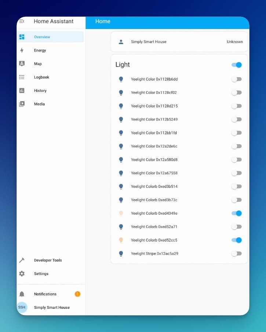This screenshot has height=332, width=266.
Task: Collapse the sidebar using the menu icon
Action: [x=22, y=21]
